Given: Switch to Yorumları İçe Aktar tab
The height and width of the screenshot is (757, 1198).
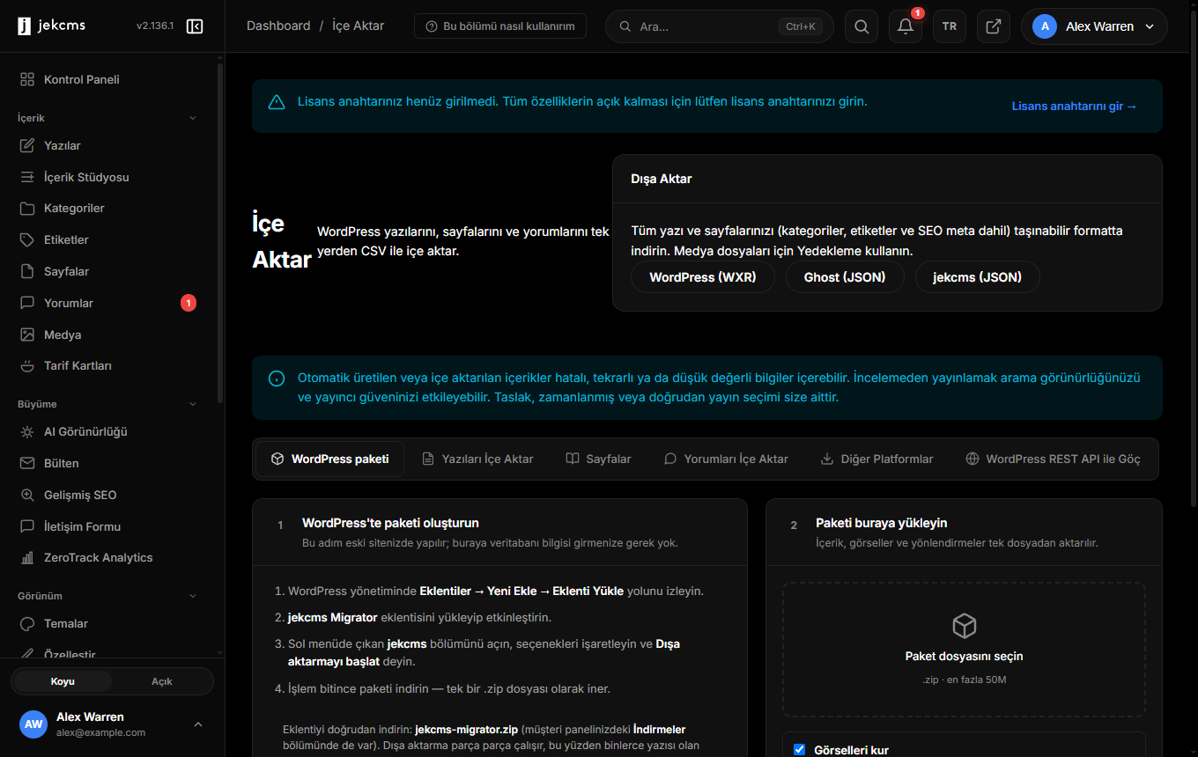Looking at the screenshot, I should tap(726, 459).
